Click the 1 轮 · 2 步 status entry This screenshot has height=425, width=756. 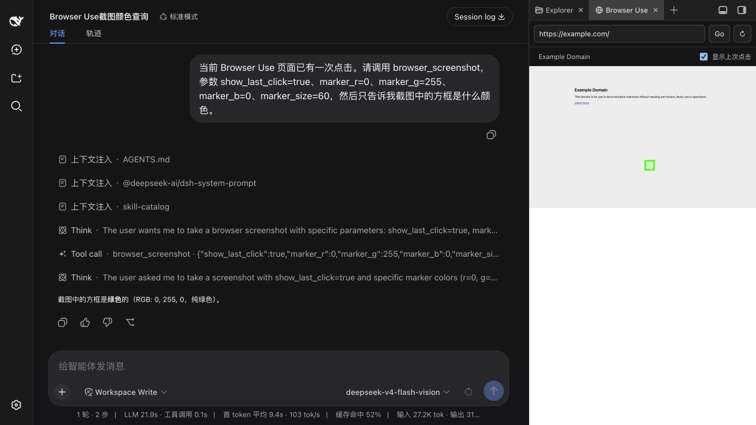[93, 414]
